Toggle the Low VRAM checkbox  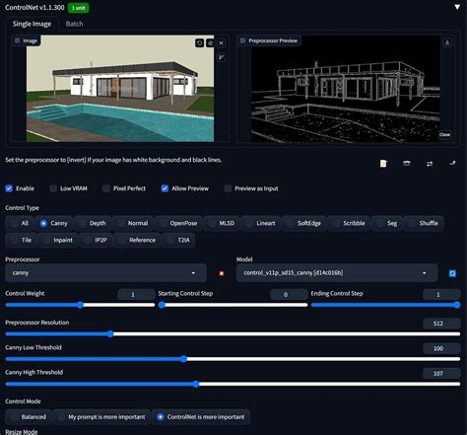pyautogui.click(x=53, y=188)
